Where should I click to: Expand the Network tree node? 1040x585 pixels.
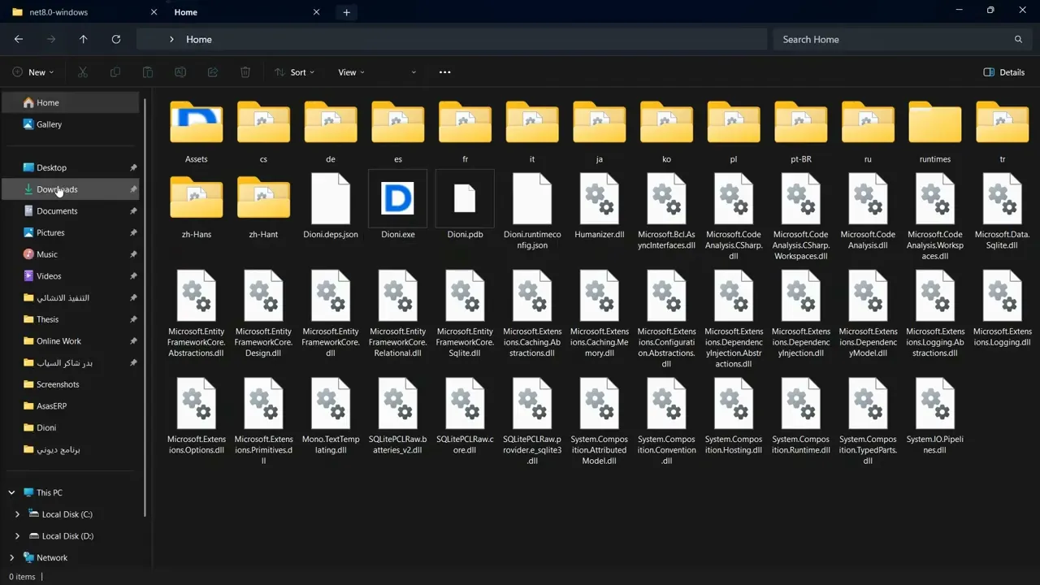pyautogui.click(x=11, y=557)
